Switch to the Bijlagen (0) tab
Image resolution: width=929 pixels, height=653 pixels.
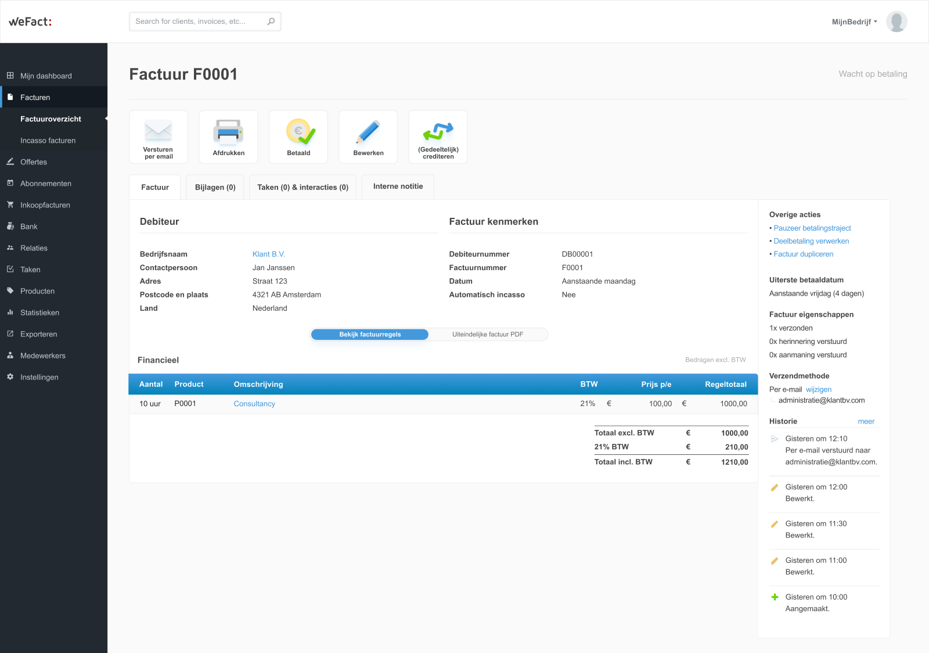click(215, 188)
